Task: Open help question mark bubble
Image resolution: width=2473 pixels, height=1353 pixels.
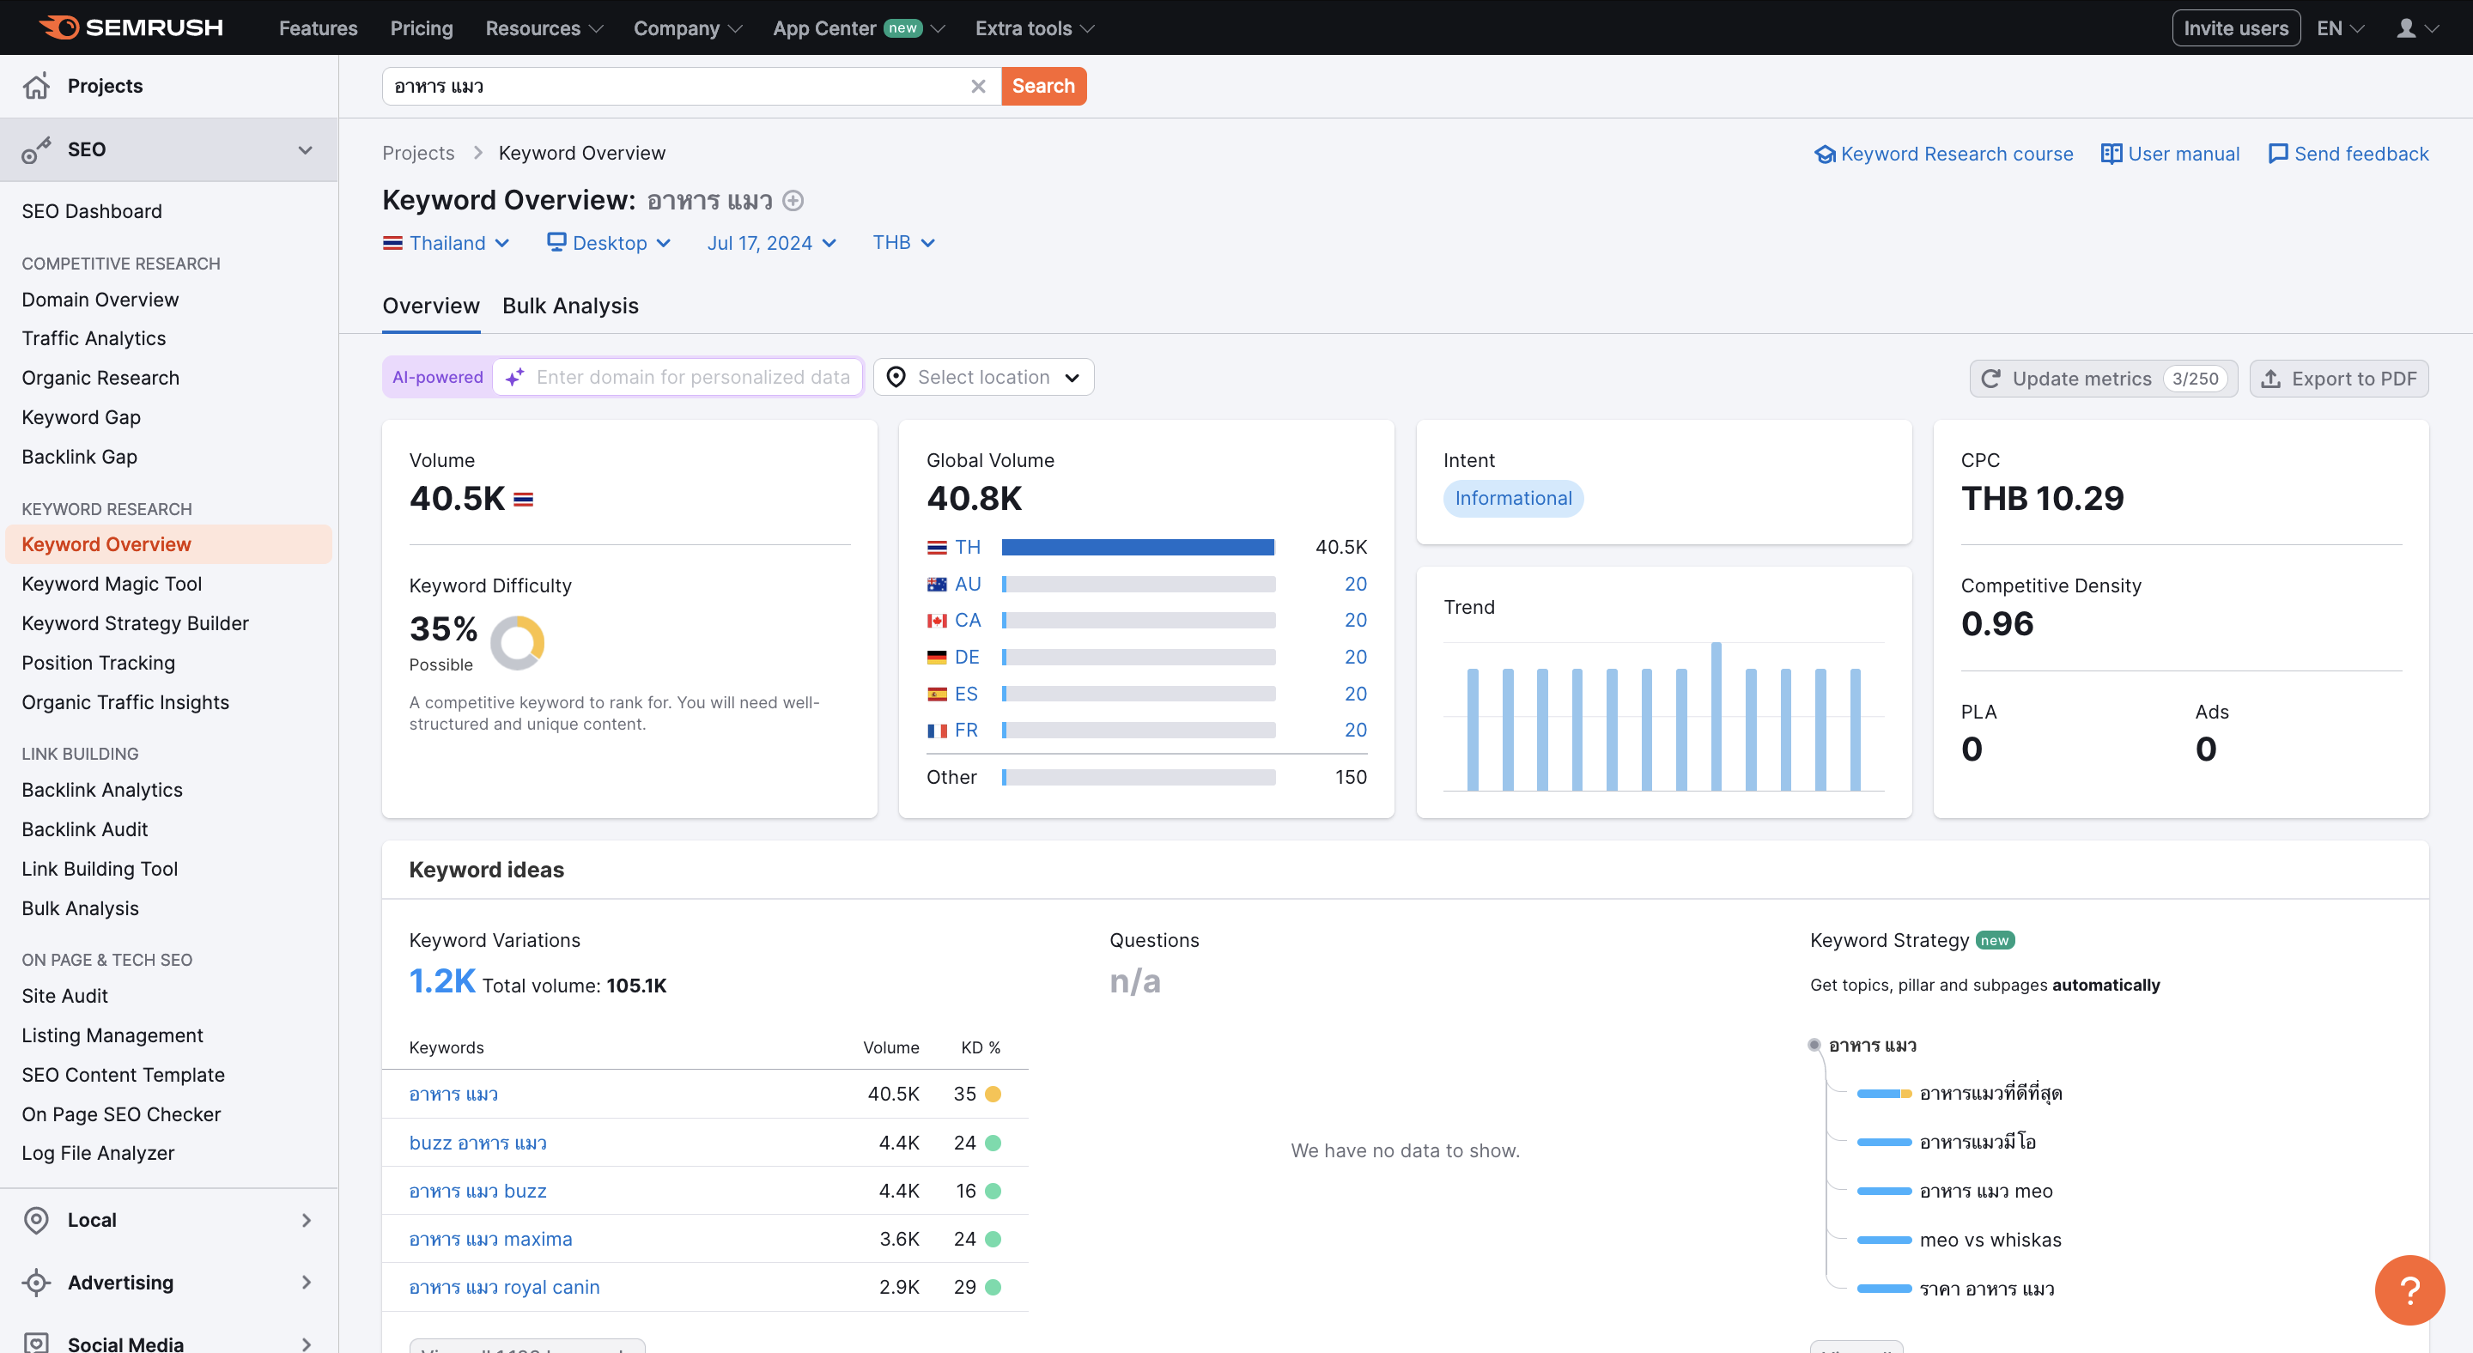Action: click(2409, 1289)
